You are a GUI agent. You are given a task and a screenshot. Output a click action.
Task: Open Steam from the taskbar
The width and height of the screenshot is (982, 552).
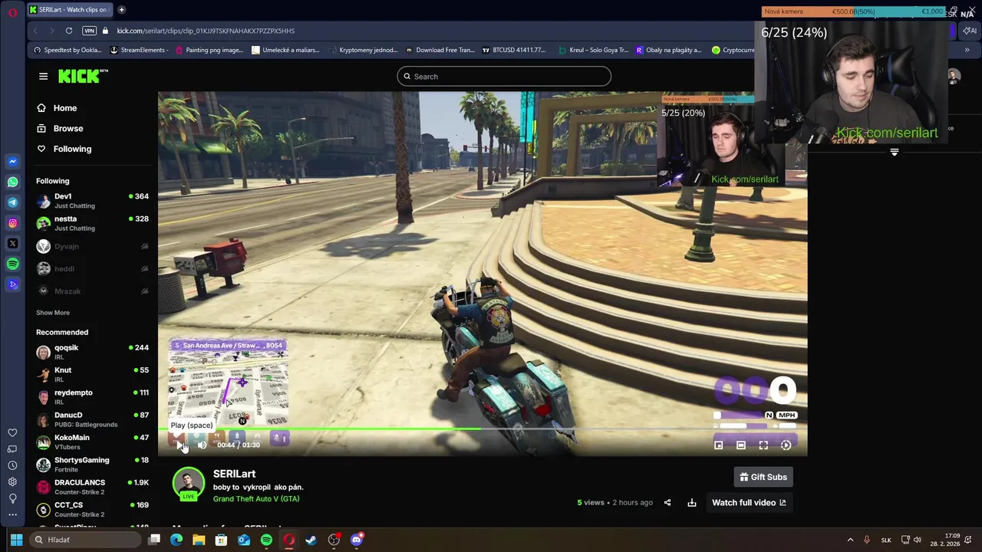(x=311, y=540)
